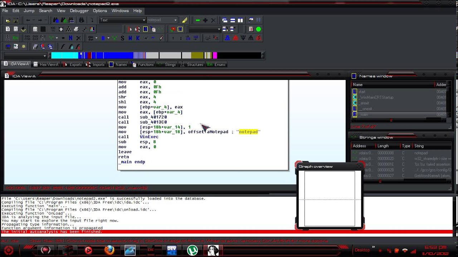Click the green En enums toolbar icon
This screenshot has height=257, width=458.
[15, 38]
